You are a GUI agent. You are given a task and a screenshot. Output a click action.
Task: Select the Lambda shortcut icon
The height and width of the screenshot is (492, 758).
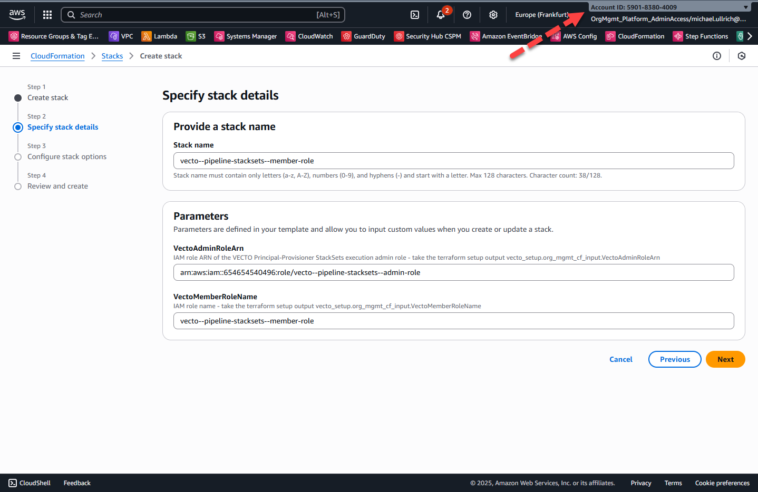(160, 36)
